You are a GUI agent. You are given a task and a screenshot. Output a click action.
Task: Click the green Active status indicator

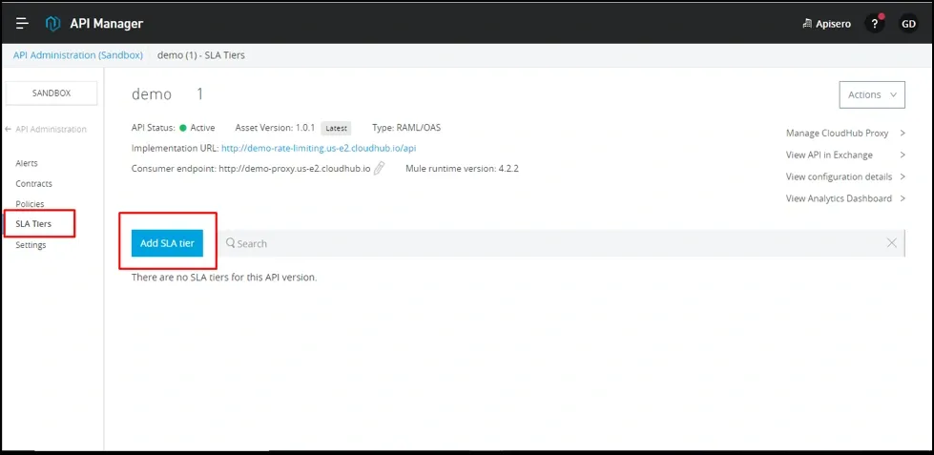click(x=183, y=128)
